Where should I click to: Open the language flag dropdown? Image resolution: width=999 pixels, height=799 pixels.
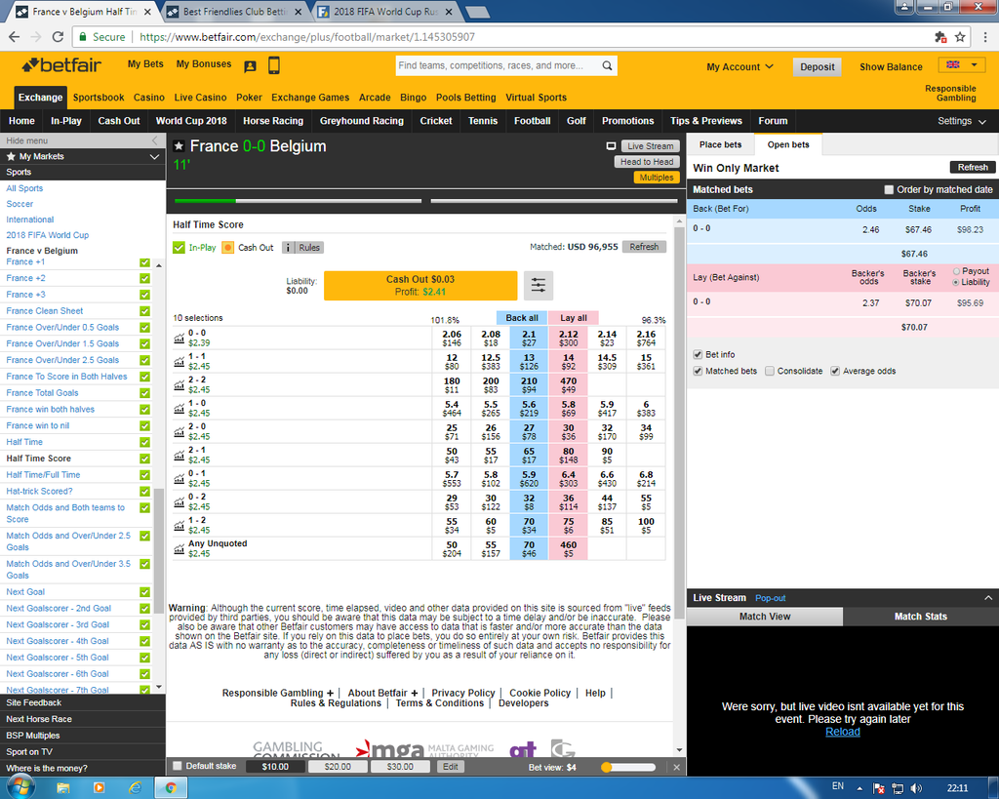(961, 65)
